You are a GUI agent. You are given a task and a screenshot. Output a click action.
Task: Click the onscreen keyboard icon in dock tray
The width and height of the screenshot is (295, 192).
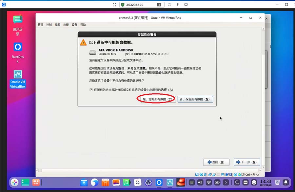click(x=192, y=182)
